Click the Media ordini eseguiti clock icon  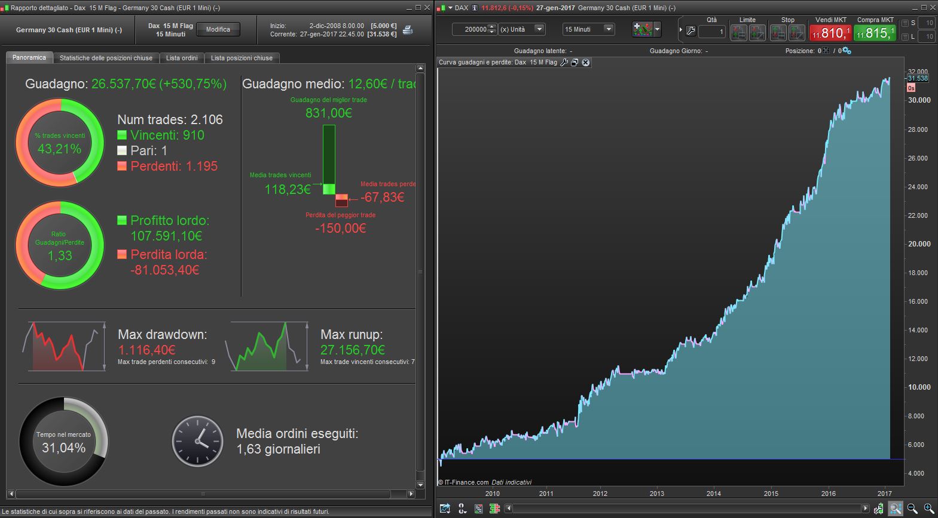[x=197, y=441]
